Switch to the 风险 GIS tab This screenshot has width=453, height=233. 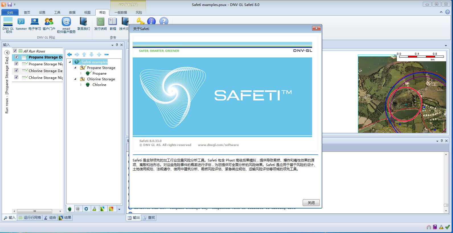pos(139,12)
